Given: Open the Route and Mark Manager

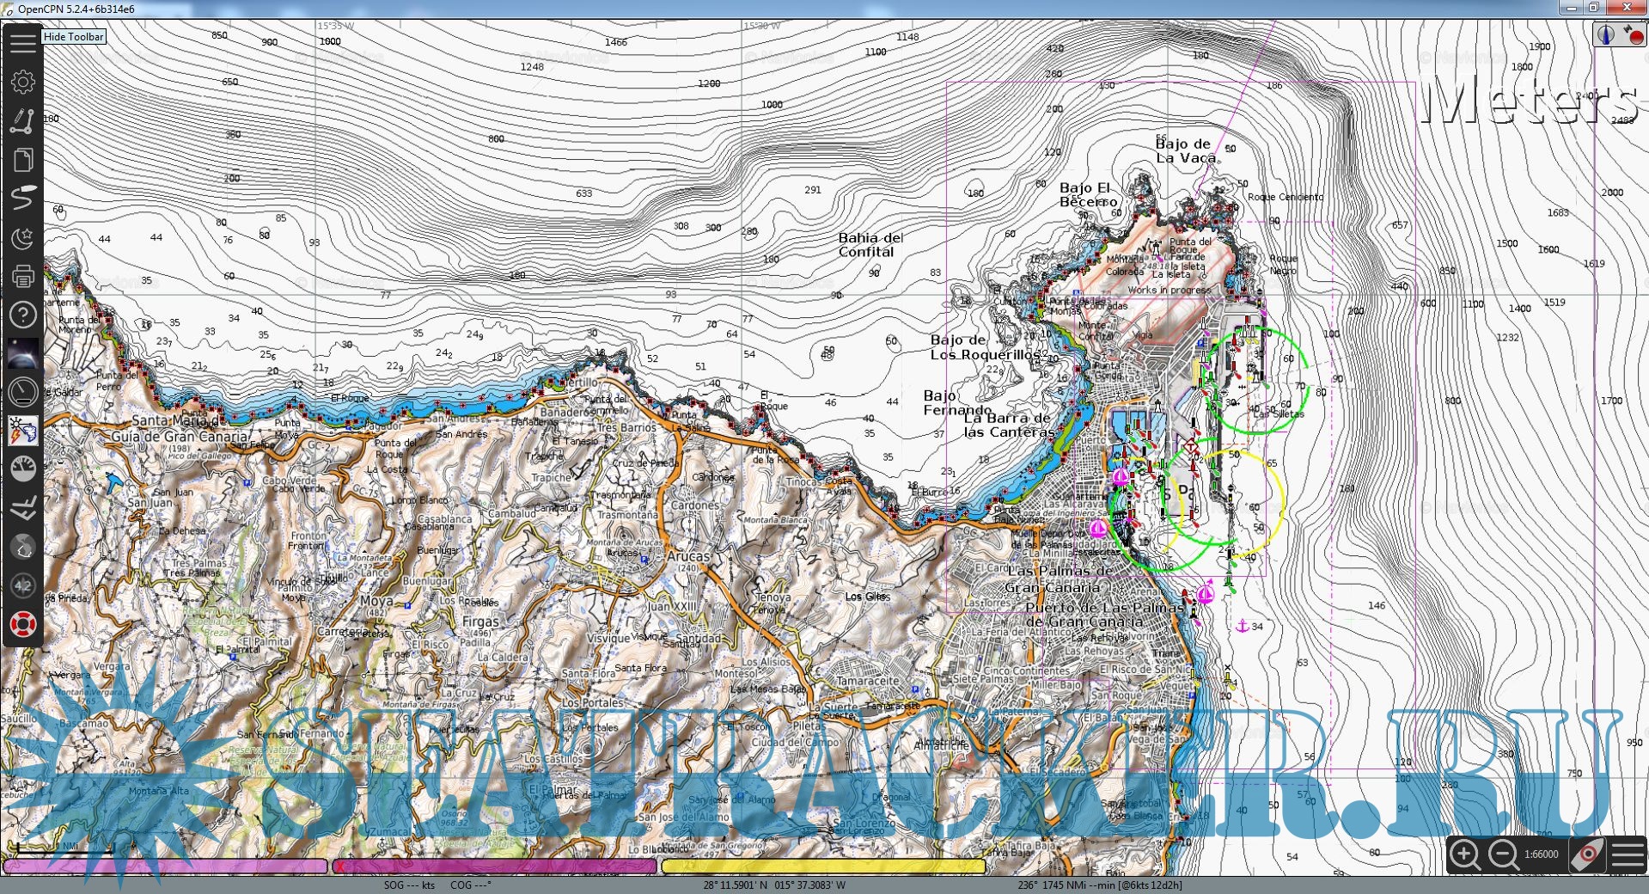Looking at the screenshot, I should (x=23, y=160).
